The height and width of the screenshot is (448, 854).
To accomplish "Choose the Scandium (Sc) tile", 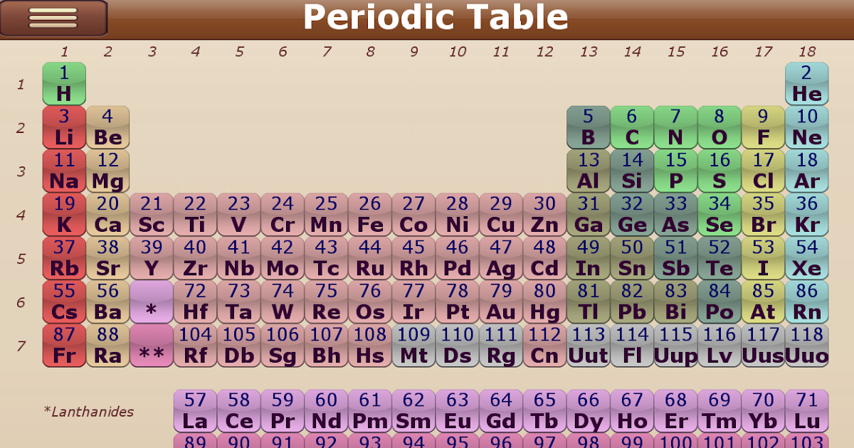I will tap(152, 215).
